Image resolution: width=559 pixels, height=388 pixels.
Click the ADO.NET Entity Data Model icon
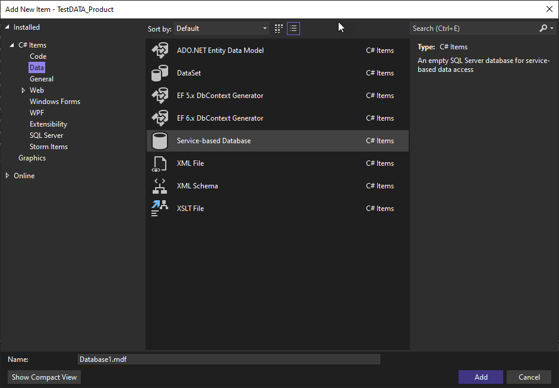coord(160,51)
